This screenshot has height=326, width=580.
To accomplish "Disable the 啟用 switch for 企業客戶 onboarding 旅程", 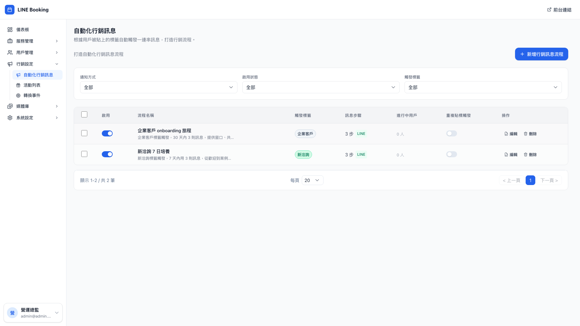I will [107, 133].
